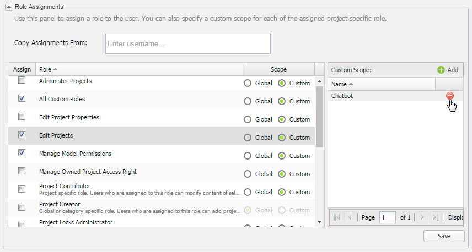The width and height of the screenshot is (472, 252).
Task: Select Global scope for Edit Projects
Action: [248, 138]
